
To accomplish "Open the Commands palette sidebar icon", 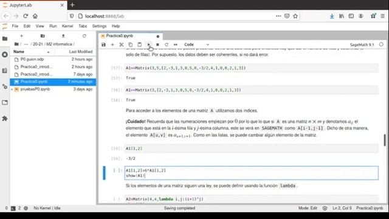I will (x=5, y=71).
